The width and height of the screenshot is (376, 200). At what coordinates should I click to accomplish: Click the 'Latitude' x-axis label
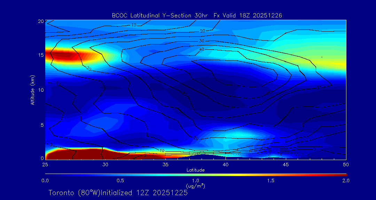tap(195, 170)
